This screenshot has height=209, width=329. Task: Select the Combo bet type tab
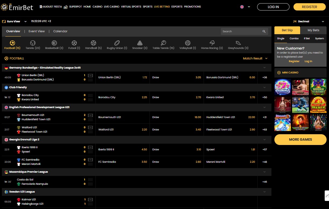tap(294, 38)
